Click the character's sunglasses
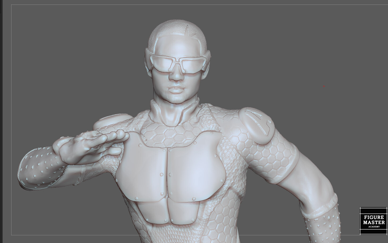 (x=177, y=64)
